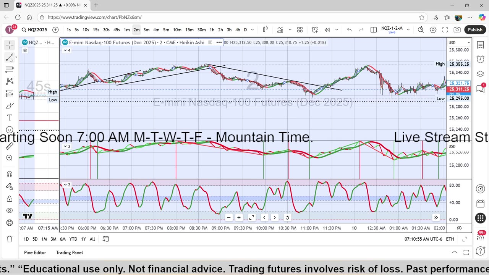The height and width of the screenshot is (275, 489).
Task: Open the user profile avatar menu
Action: click(x=10, y=29)
